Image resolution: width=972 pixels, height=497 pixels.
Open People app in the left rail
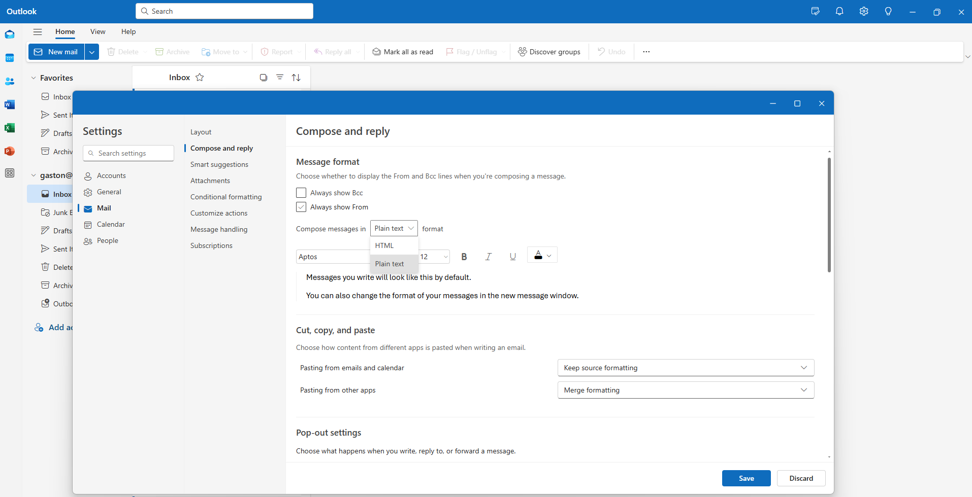coord(10,81)
